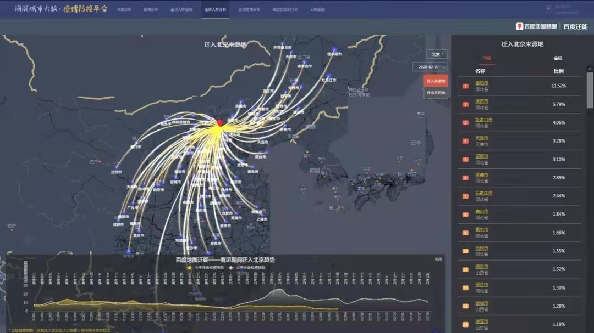Click rank 6 badge beside 承德市
Image resolution: width=594 pixels, height=333 pixels.
click(465, 178)
